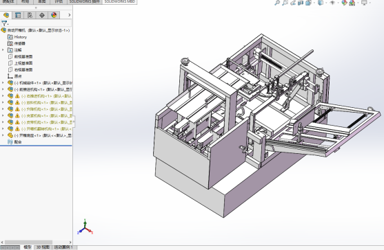This screenshot has height=250, width=384.
Task: Open the SOLIDWORKS 插件 add-ins tab
Action: tap(85, 1)
